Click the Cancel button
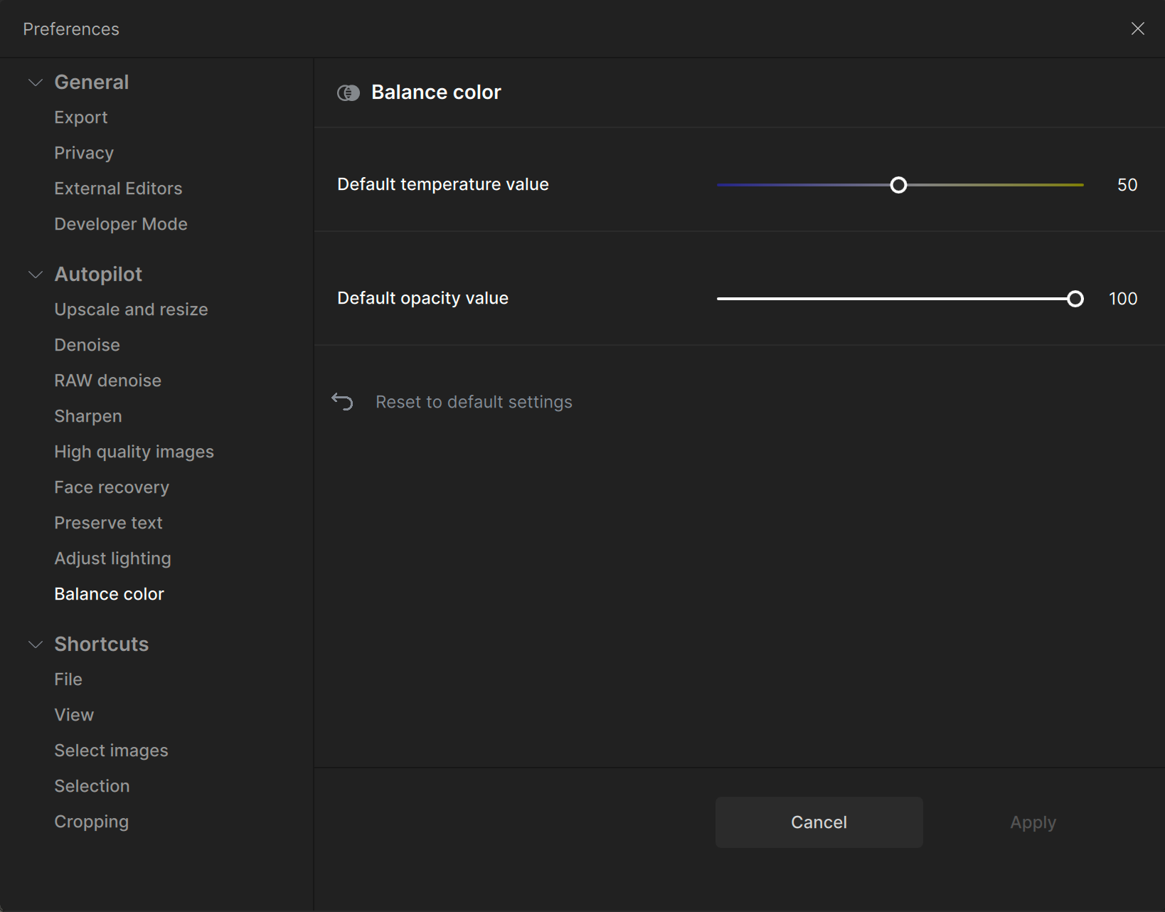Screen dimensions: 1165x912 tap(819, 822)
